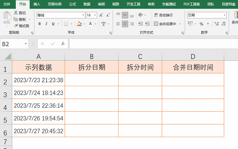Select the 拆分时间 header cell

coord(140,67)
